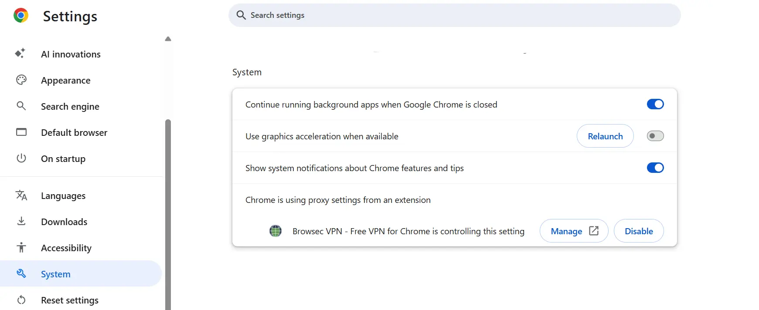Enable the graphics acceleration toggle
This screenshot has height=310, width=759.
pyautogui.click(x=655, y=136)
